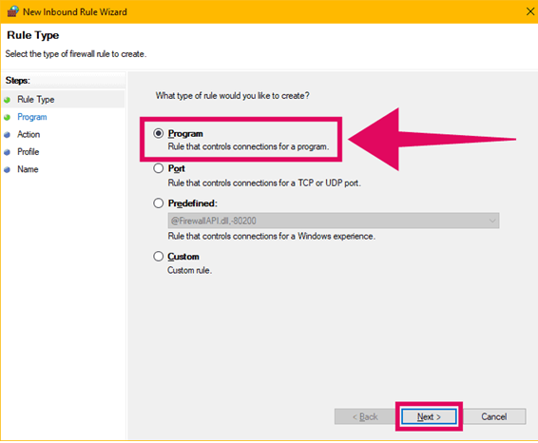538x443 pixels.
Task: Select the Action step in Steps list
Action: tap(29, 134)
